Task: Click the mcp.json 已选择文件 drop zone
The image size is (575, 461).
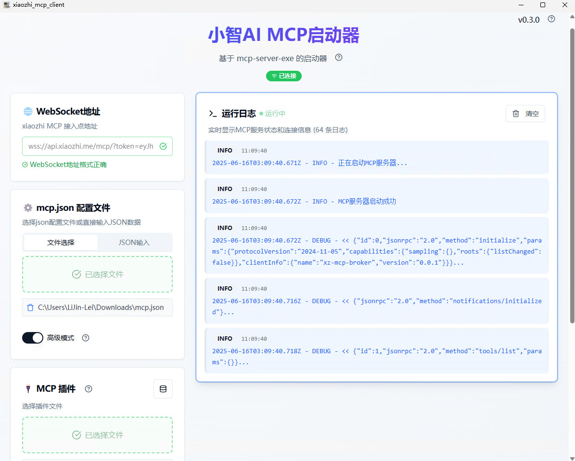Action: [x=98, y=274]
